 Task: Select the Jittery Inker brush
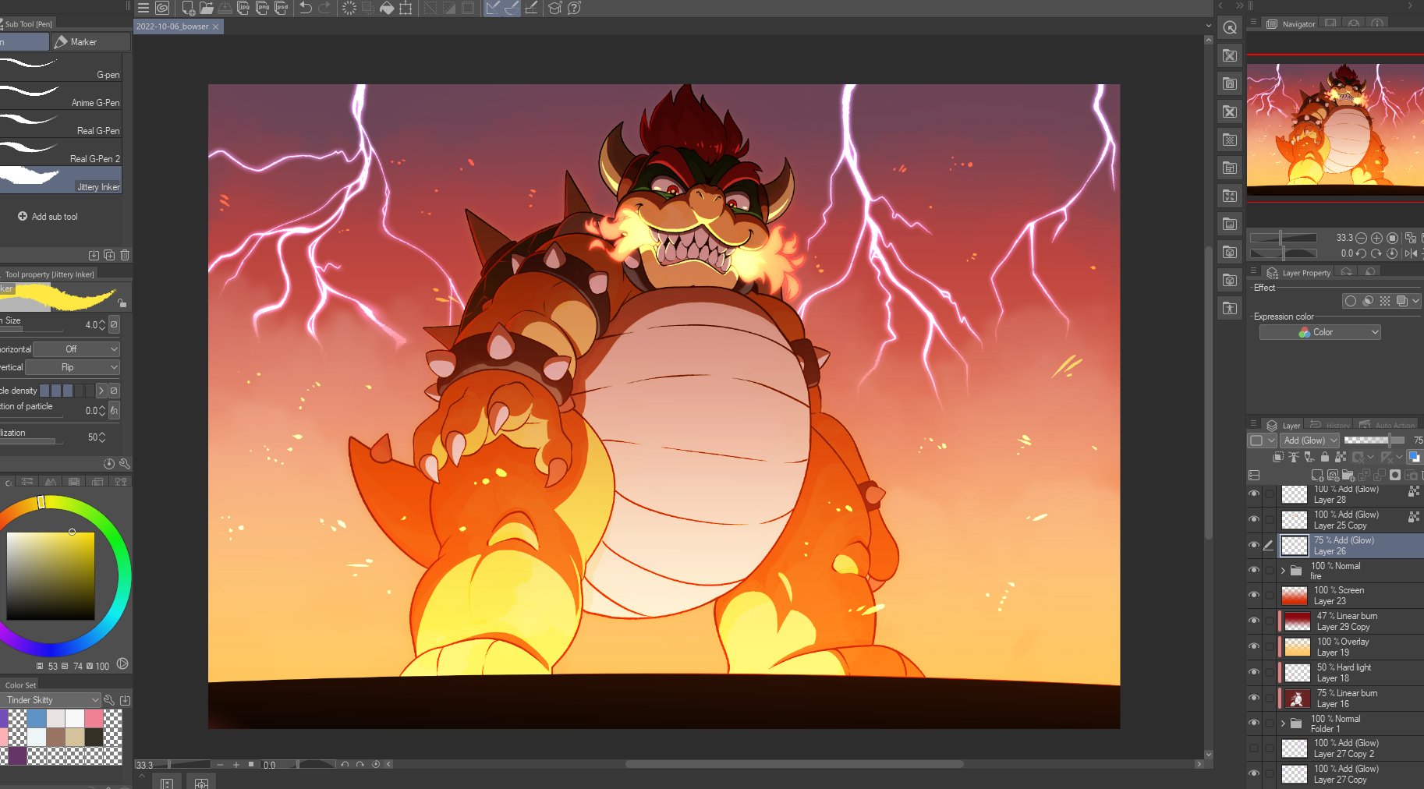click(x=61, y=180)
